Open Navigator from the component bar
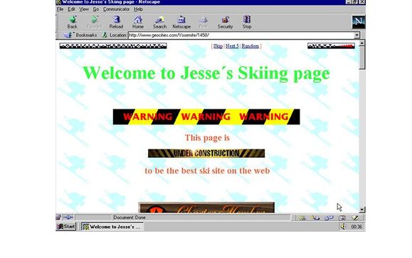The image size is (412, 258). tap(302, 217)
